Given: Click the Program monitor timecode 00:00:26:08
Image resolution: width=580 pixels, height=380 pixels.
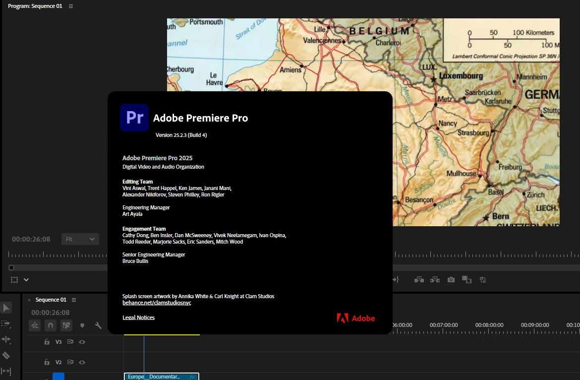Looking at the screenshot, I should click(31, 240).
